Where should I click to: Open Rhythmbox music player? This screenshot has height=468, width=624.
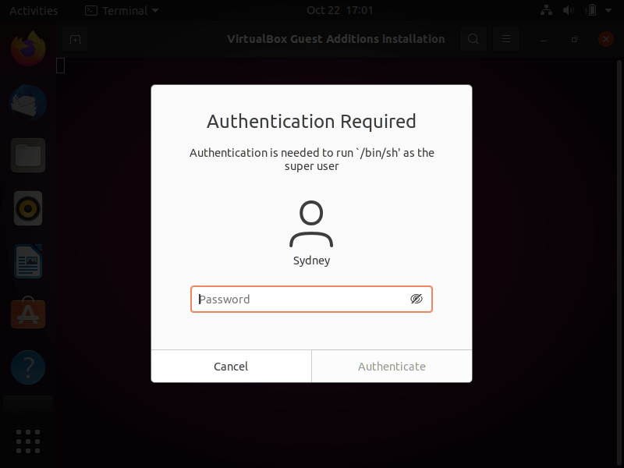pos(27,208)
